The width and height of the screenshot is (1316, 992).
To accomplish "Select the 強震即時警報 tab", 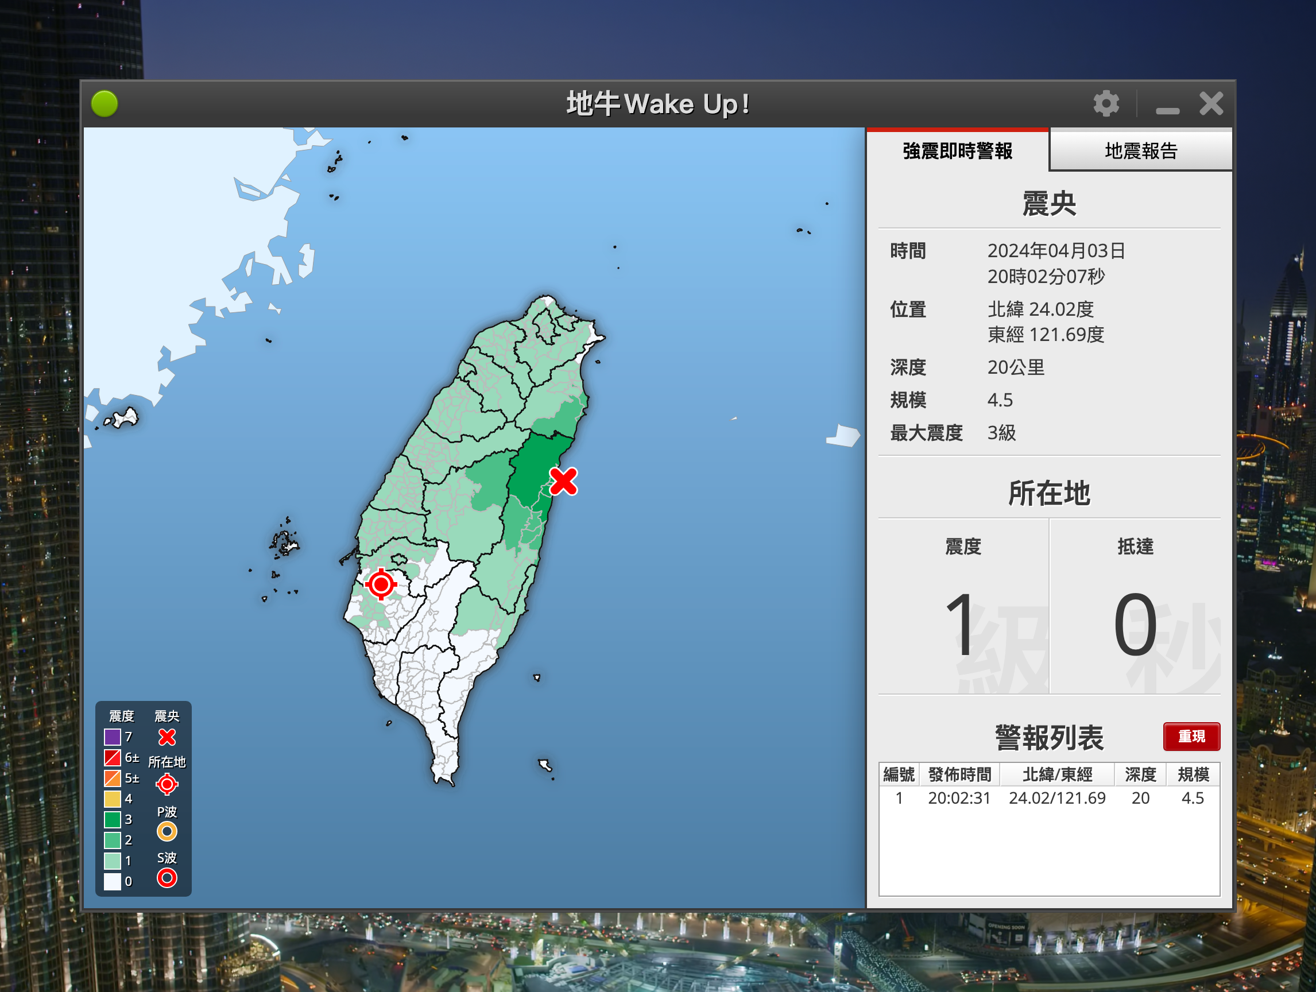I will click(957, 151).
